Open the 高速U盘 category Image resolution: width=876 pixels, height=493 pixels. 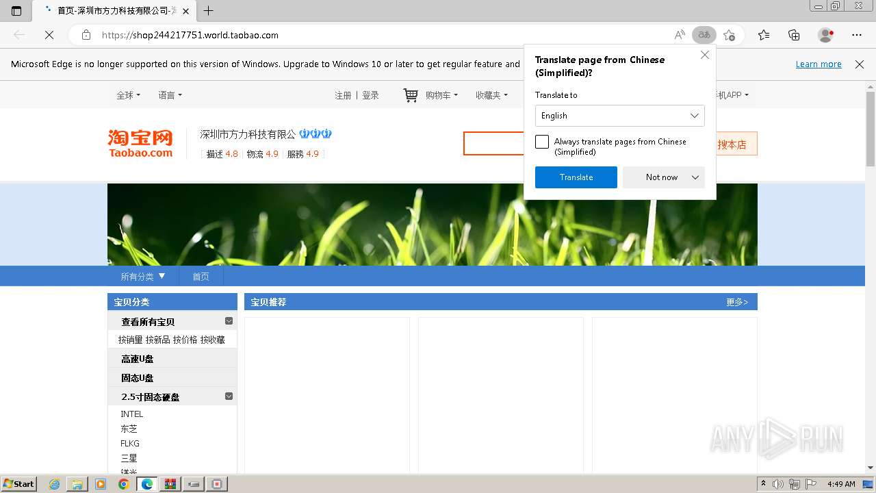(138, 359)
